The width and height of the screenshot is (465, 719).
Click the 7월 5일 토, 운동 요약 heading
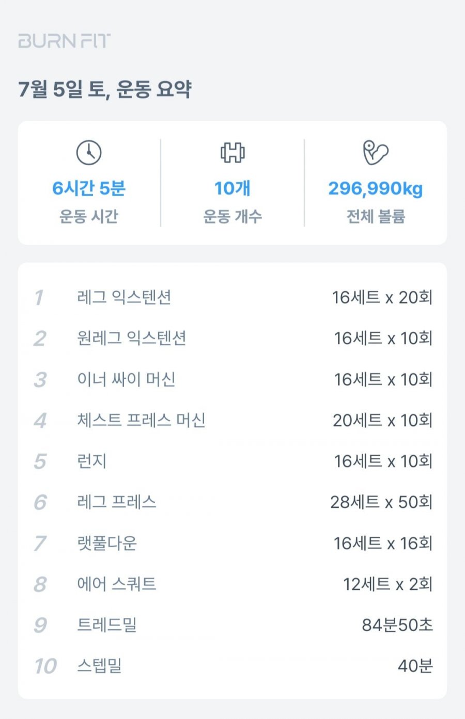[x=105, y=89]
